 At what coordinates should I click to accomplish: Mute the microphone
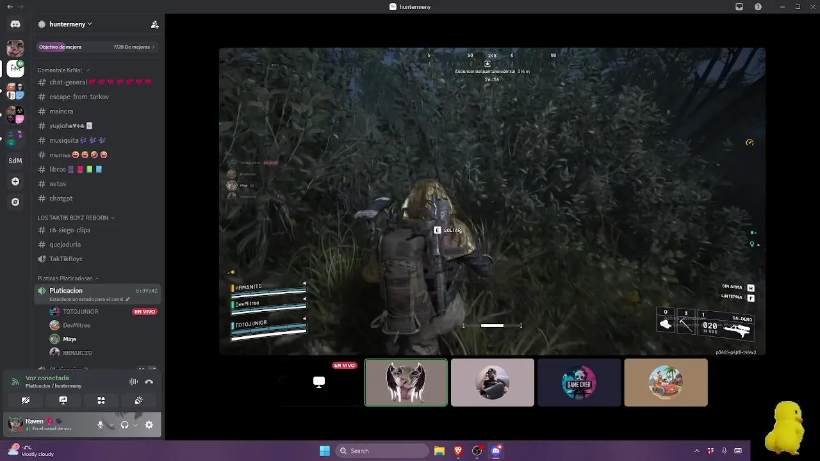click(x=100, y=425)
